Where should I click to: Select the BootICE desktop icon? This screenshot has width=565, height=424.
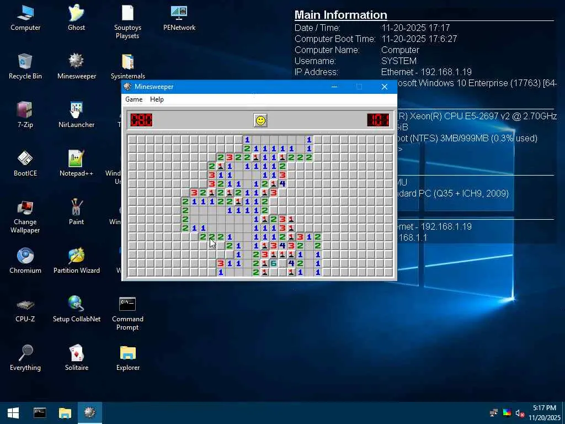point(25,164)
